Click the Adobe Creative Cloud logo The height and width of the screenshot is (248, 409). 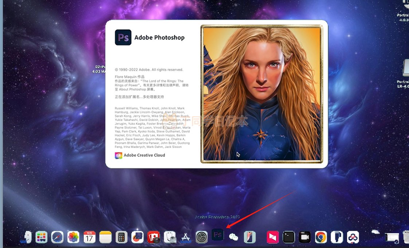(118, 155)
